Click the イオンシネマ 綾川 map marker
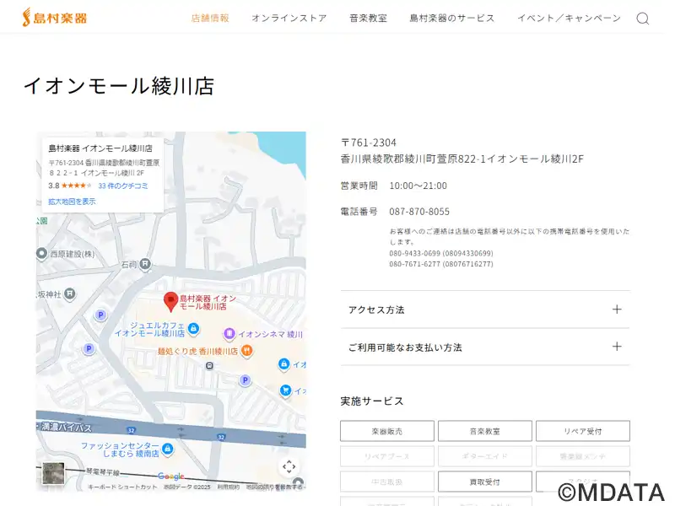 (x=228, y=334)
